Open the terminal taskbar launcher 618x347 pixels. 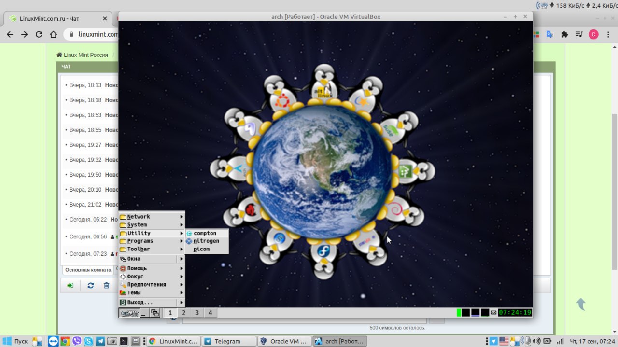124,341
